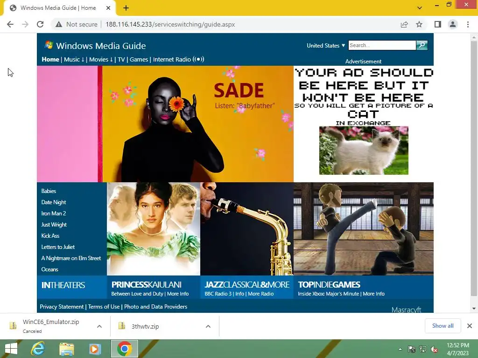Open the Movies menu
Viewport: 478px width, 358px height.
click(x=101, y=59)
